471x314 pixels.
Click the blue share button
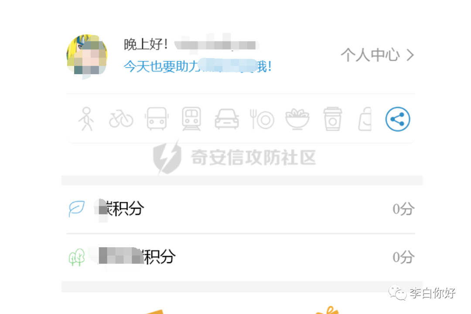(x=398, y=119)
